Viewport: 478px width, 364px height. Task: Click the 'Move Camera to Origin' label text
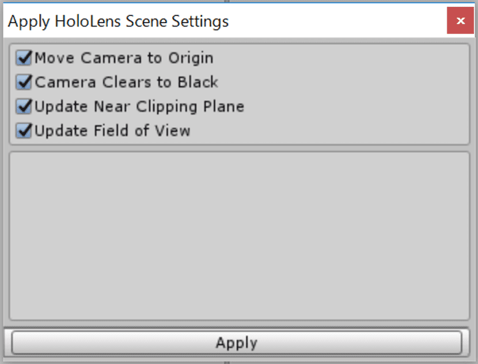coord(124,58)
